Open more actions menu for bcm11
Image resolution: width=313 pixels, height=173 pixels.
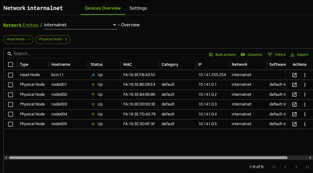[305, 75]
